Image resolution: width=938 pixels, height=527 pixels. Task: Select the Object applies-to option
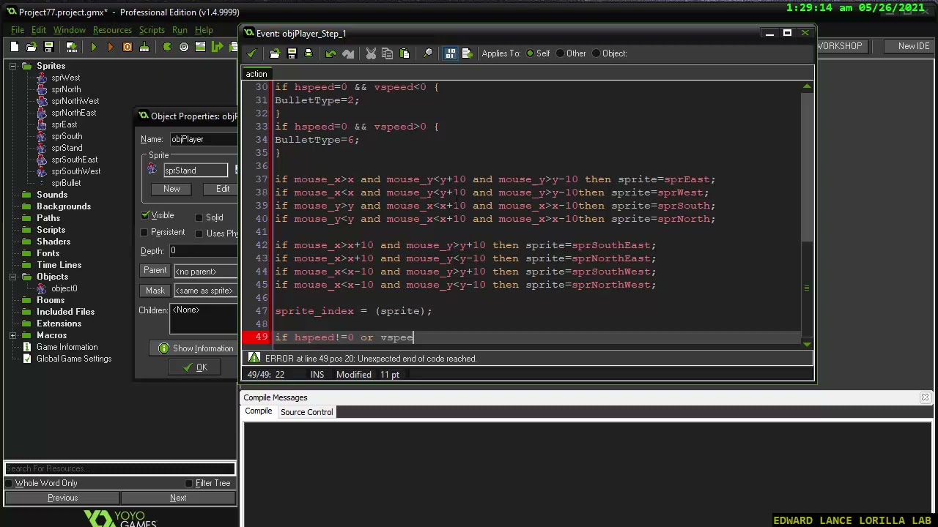[596, 53]
